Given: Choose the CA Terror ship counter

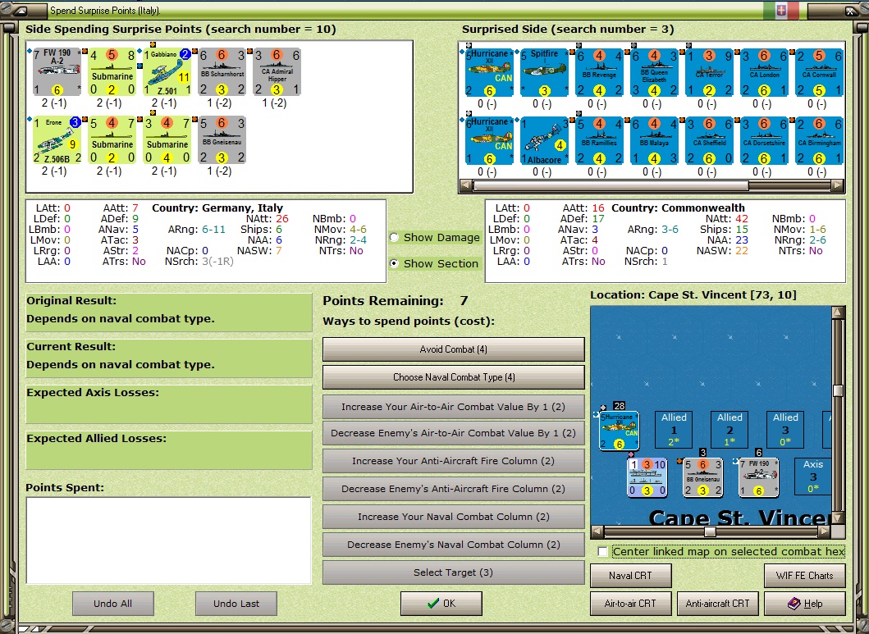Looking at the screenshot, I should pos(709,72).
